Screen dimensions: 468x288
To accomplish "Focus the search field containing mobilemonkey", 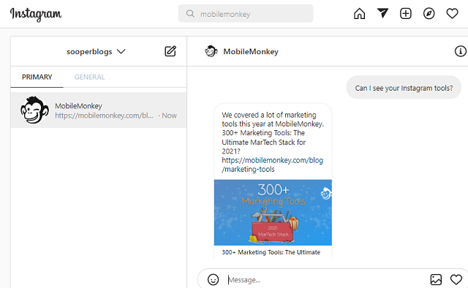I will (246, 13).
